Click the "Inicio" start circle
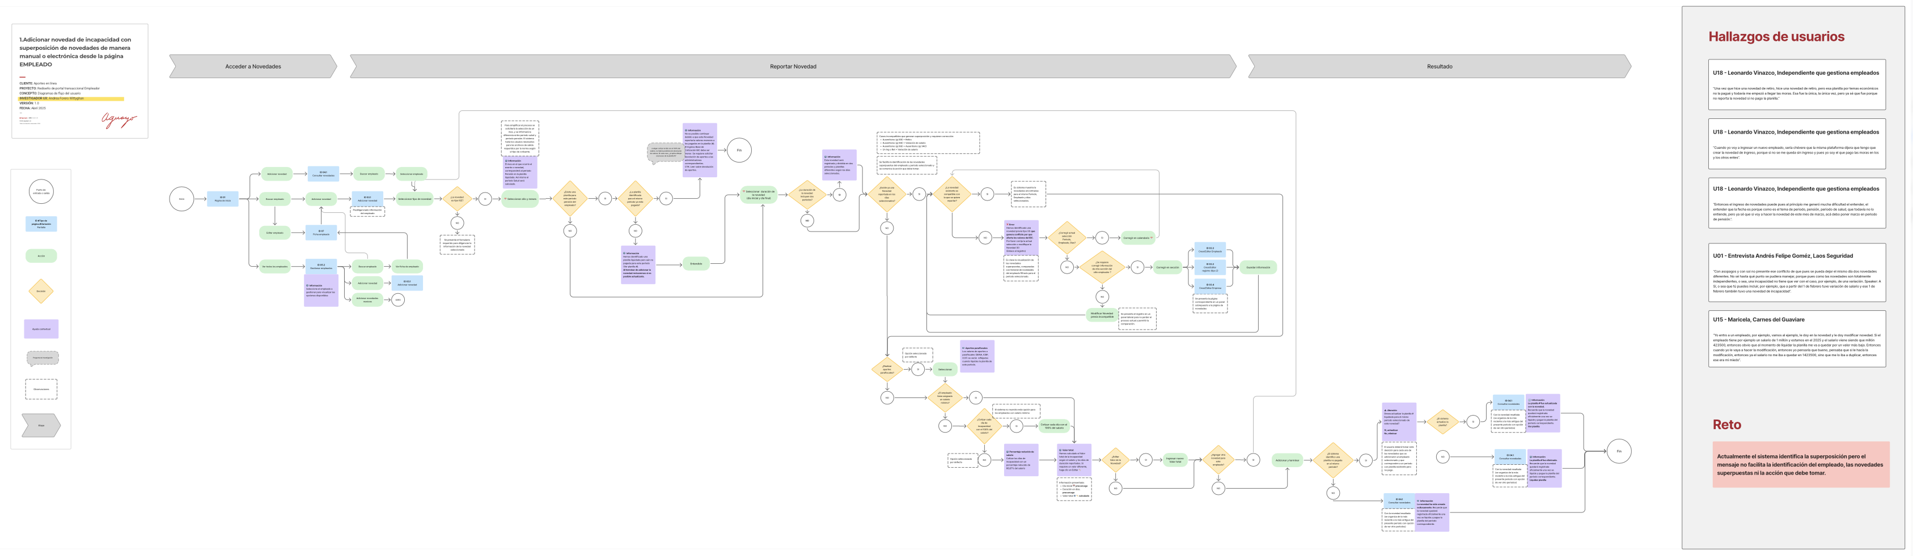Image resolution: width=1913 pixels, height=556 pixels. click(x=181, y=199)
